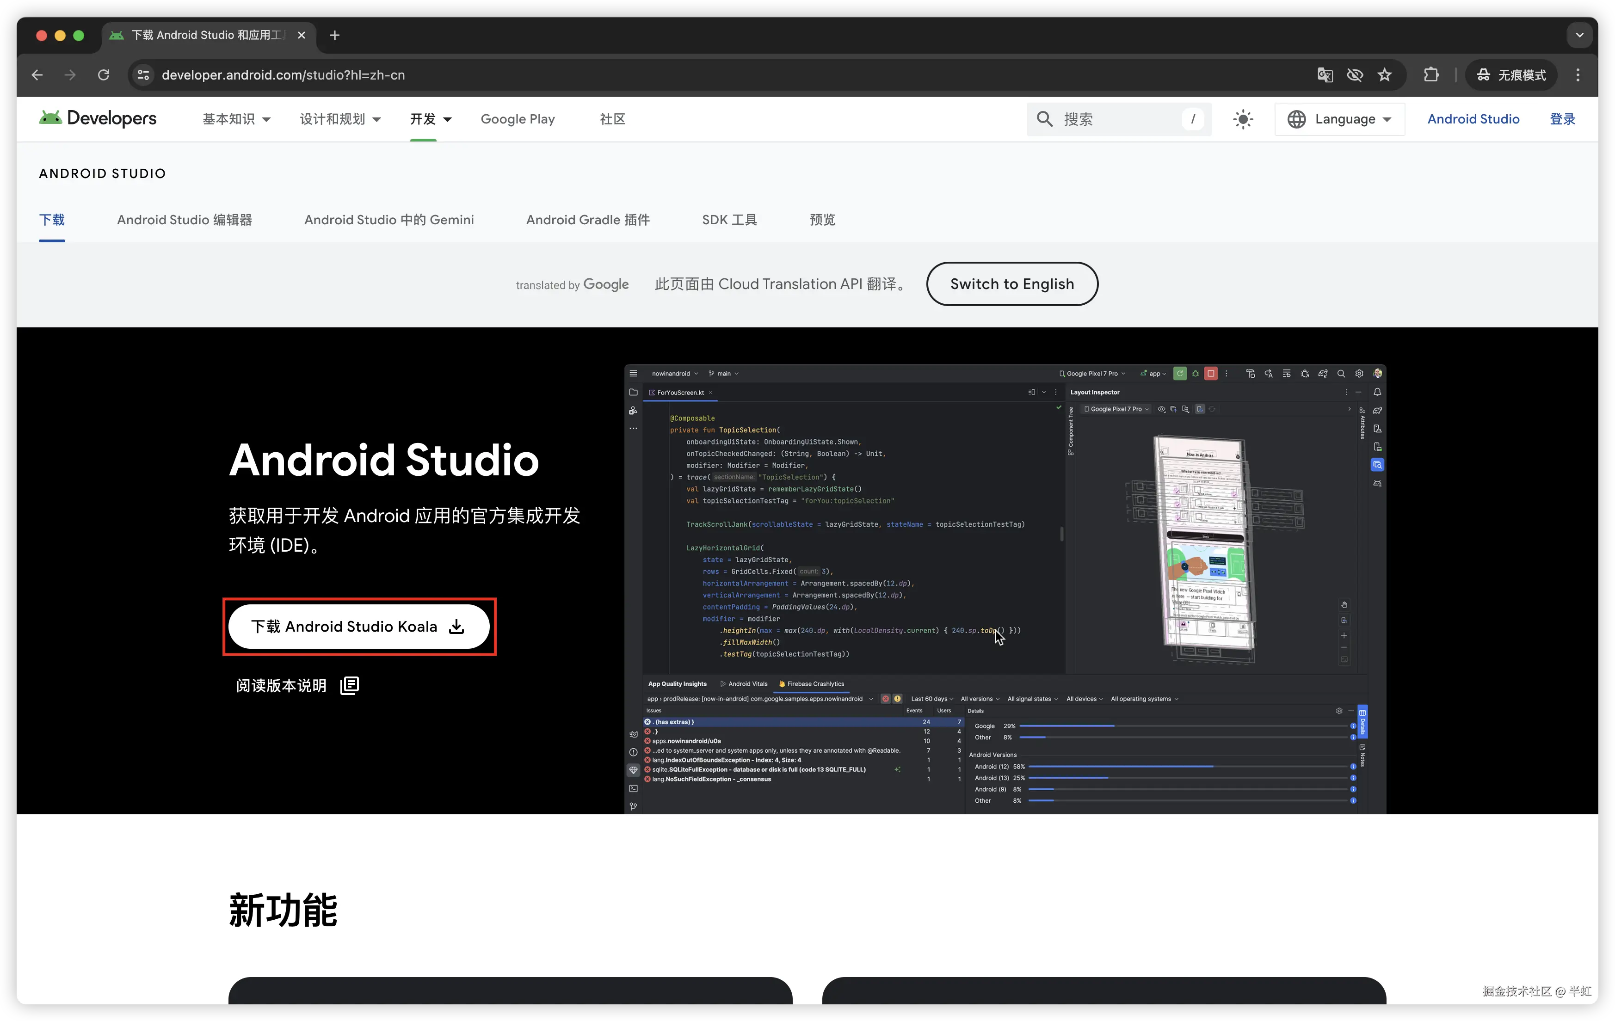Click the site information icon before the URL
Image resolution: width=1615 pixels, height=1021 pixels.
coord(143,75)
